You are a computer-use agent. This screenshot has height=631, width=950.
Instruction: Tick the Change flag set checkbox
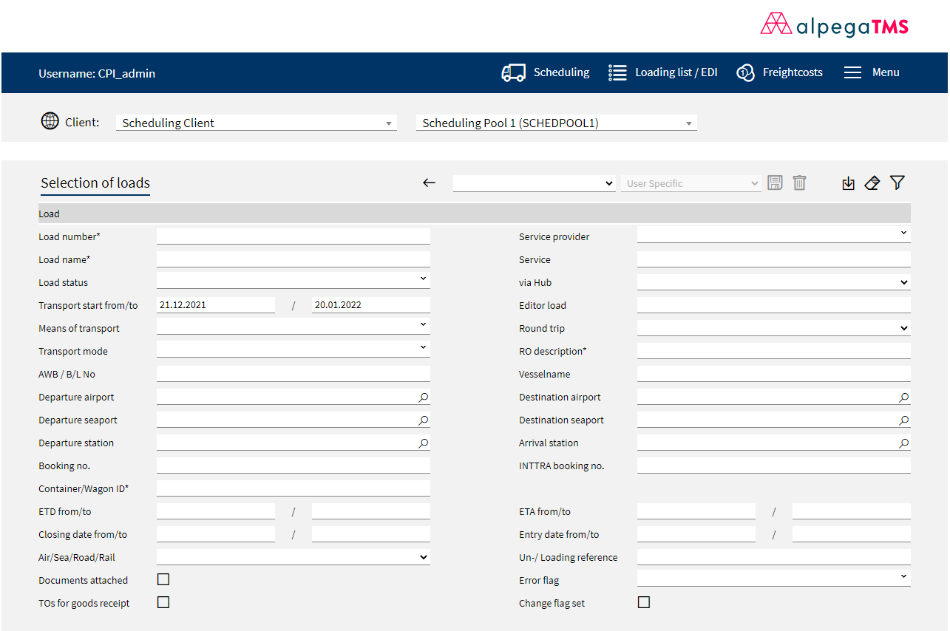(x=643, y=602)
